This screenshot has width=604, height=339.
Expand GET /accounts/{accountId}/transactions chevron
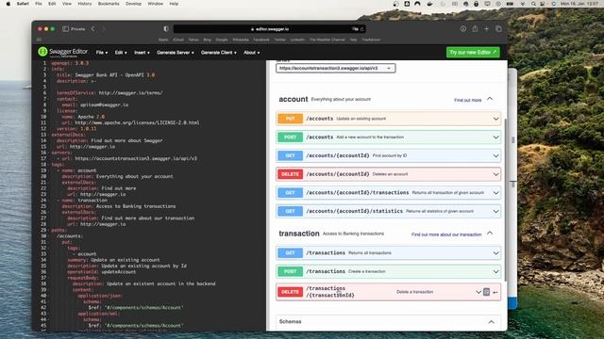click(495, 192)
